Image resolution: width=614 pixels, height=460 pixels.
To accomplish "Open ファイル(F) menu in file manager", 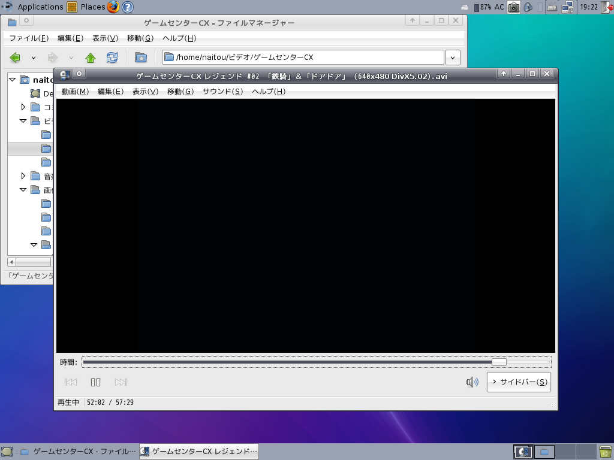I will [x=29, y=38].
